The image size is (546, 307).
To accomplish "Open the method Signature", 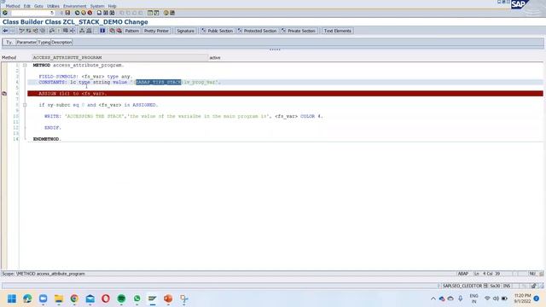I will point(185,31).
